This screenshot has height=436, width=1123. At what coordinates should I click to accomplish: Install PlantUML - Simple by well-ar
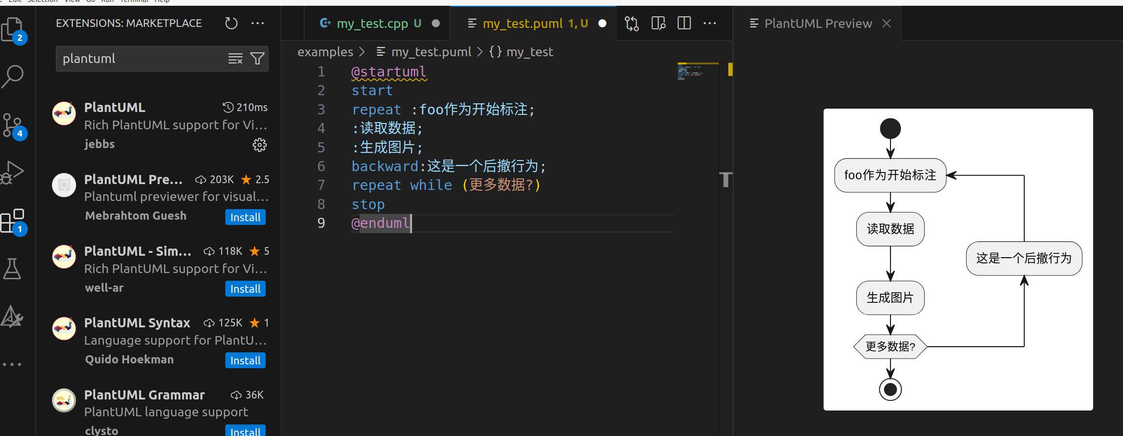tap(245, 289)
